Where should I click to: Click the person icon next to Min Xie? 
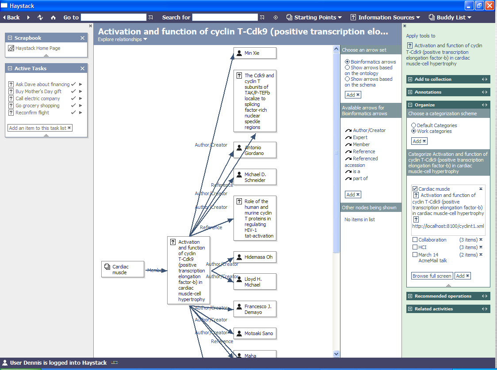pos(239,53)
